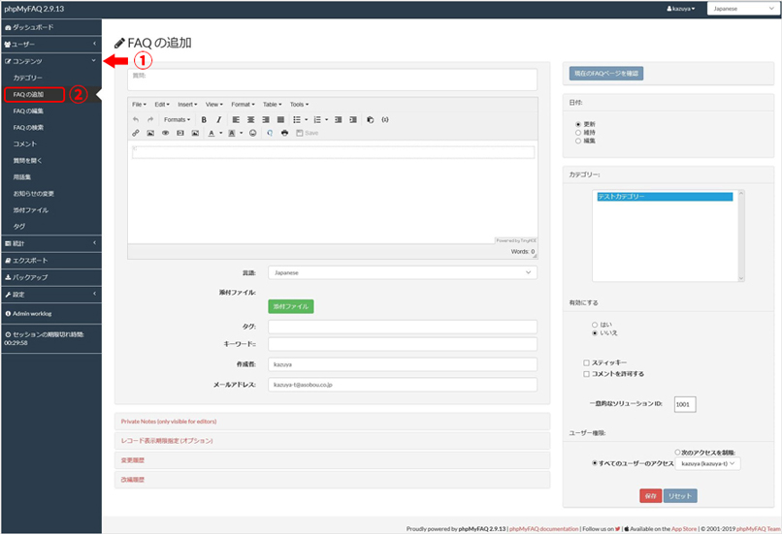Choose background color with highlighted A
The width and height of the screenshot is (782, 534).
232,133
